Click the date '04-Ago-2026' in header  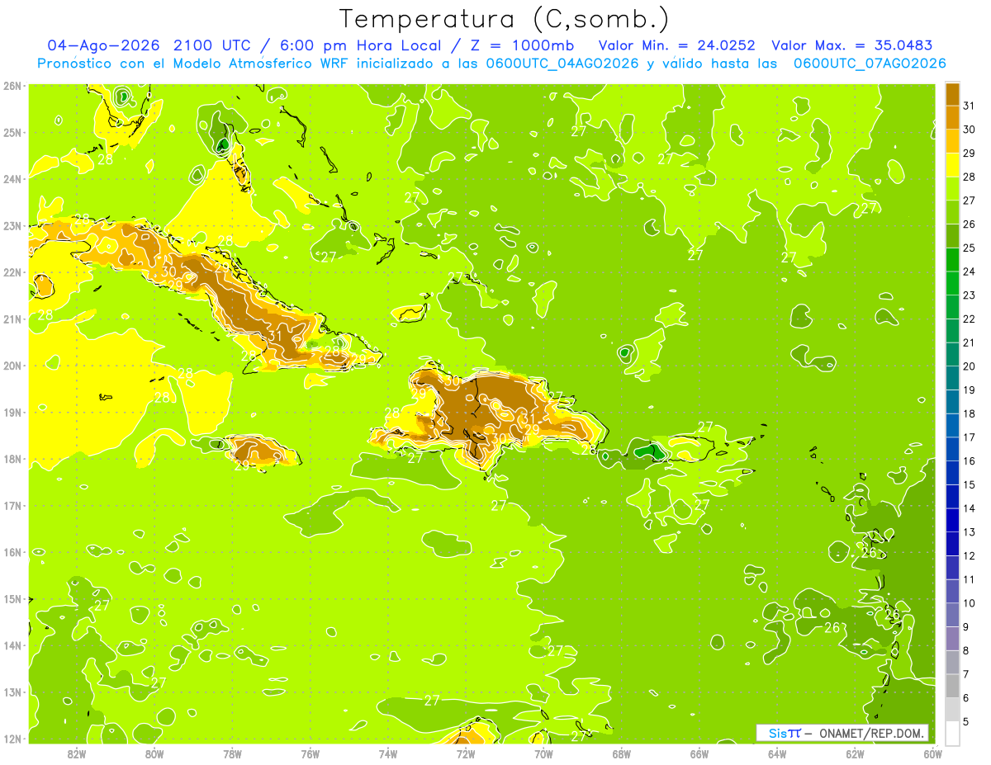point(103,45)
